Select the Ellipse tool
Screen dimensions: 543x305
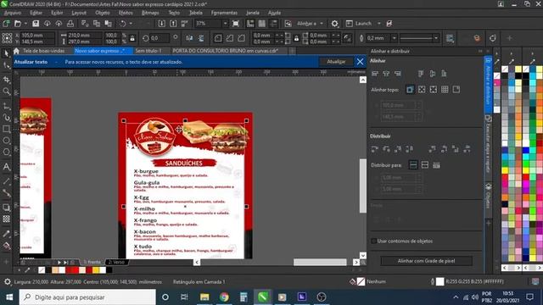point(6,141)
